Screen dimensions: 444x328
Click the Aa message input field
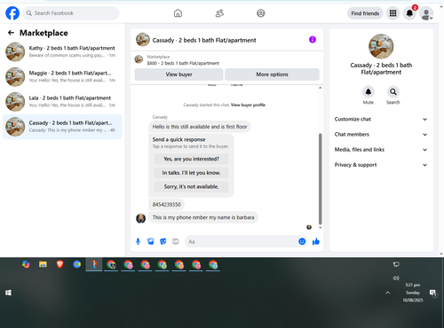242,242
